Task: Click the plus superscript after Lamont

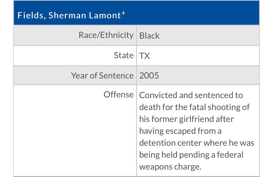Action: click(x=123, y=13)
